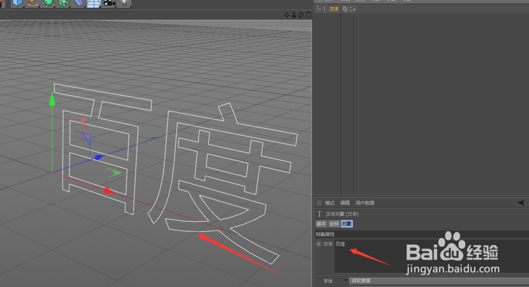Toggle the visibility dots of 文本 object
529x287 pixels.
click(351, 9)
